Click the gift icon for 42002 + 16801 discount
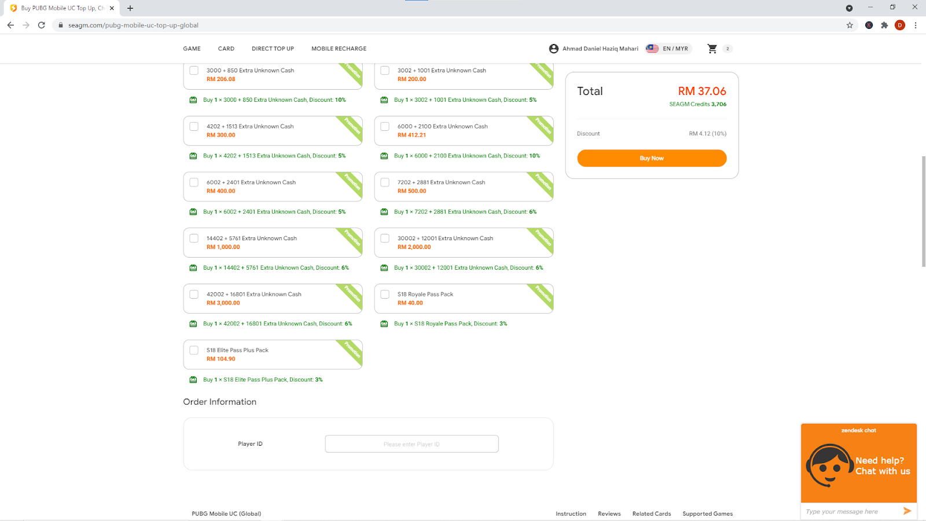 point(193,324)
